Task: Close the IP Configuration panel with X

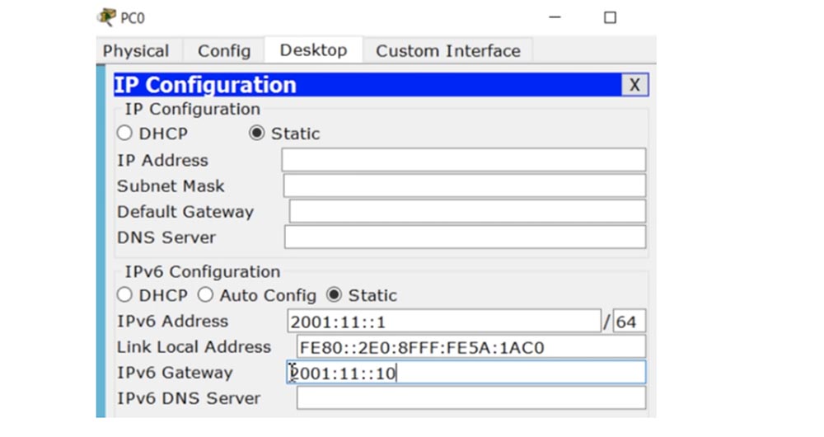Action: click(x=634, y=85)
